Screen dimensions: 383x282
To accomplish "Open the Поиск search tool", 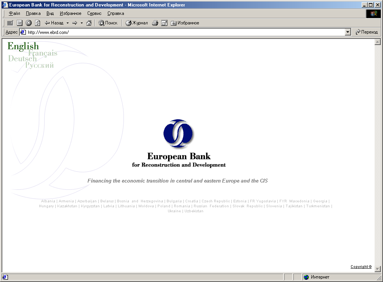I will click(108, 23).
